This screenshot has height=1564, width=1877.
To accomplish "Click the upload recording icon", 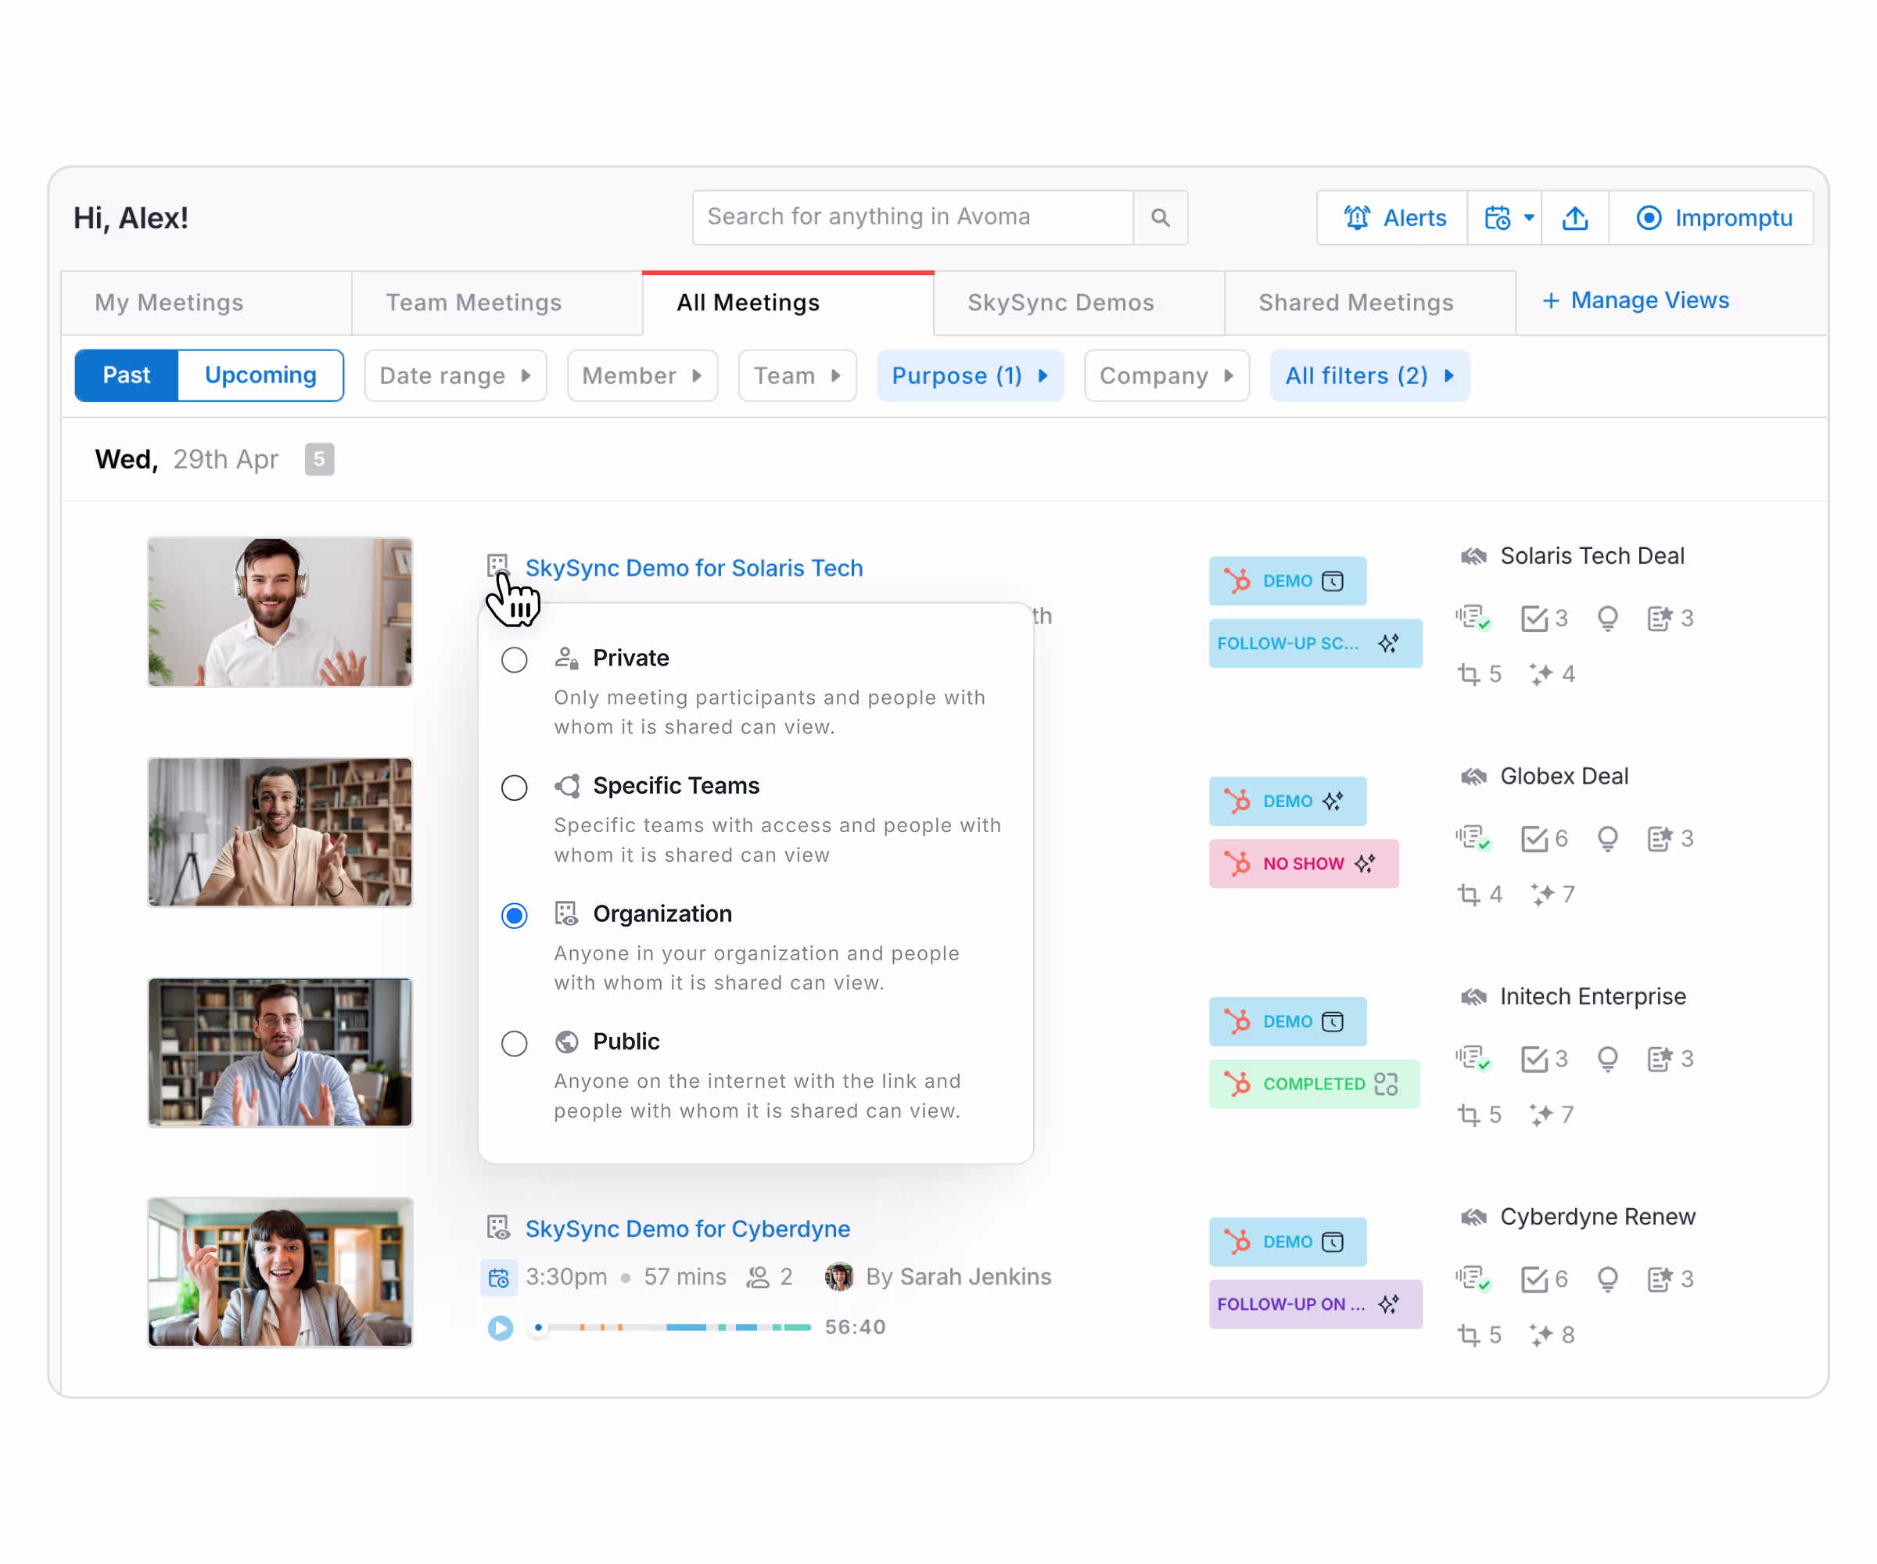I will [1575, 217].
